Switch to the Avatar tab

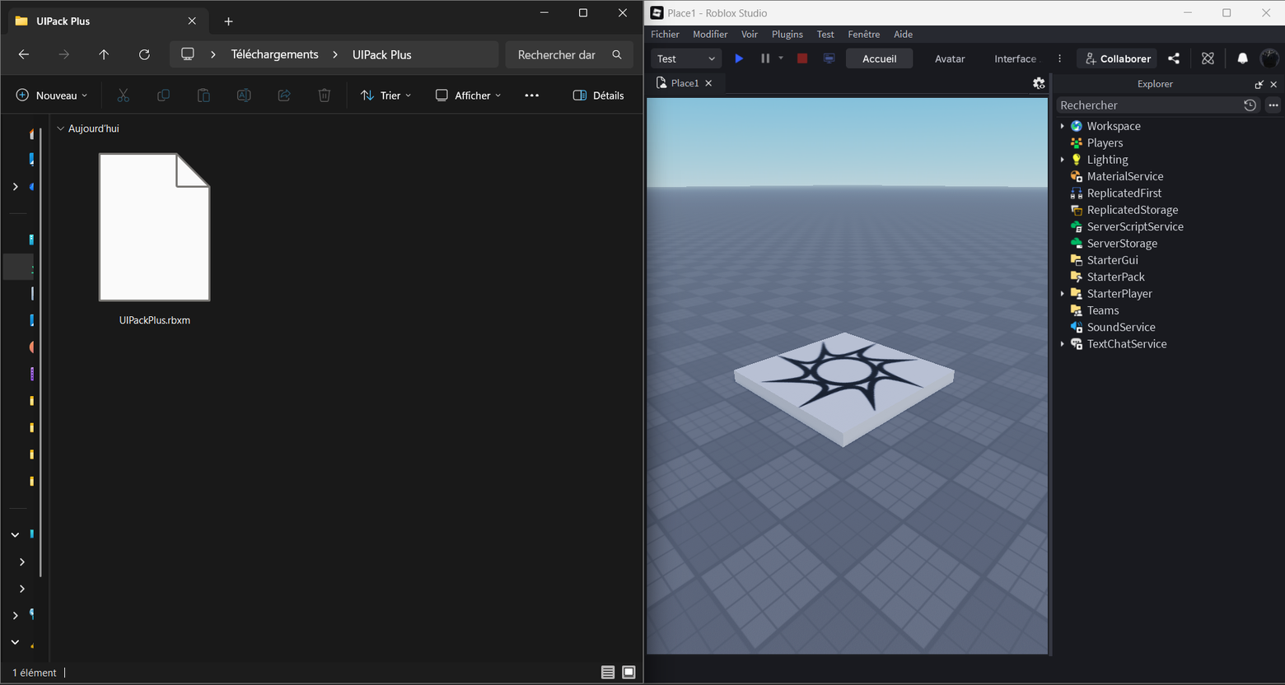950,58
